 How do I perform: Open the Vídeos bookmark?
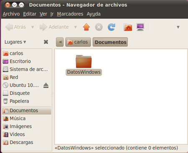[x=26, y=135]
